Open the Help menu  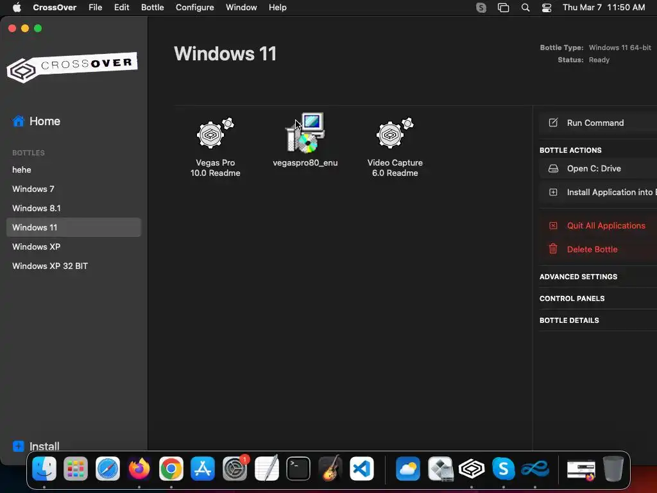277,8
